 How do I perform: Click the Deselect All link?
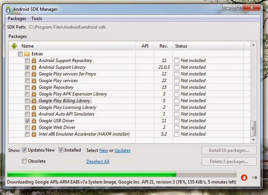click(98, 162)
